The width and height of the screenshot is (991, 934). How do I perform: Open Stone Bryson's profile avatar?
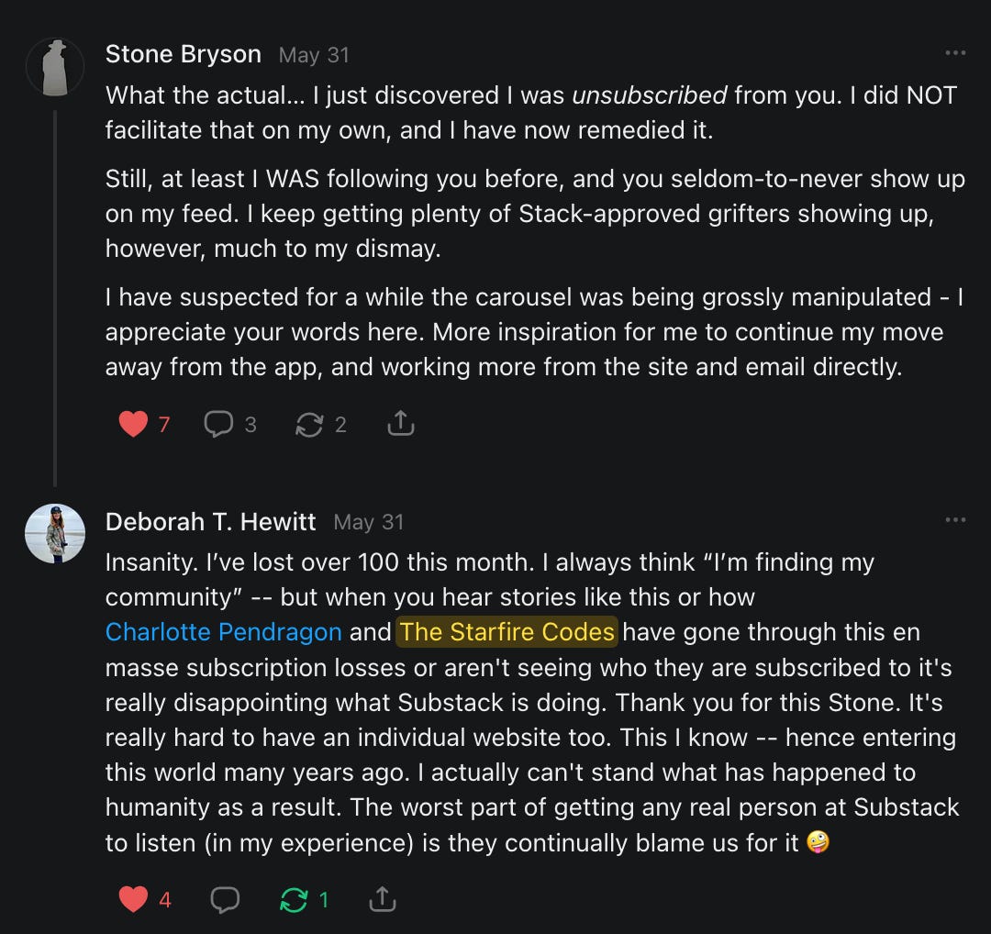click(x=55, y=68)
